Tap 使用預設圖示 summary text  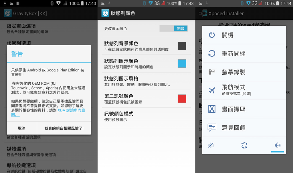point(116,120)
